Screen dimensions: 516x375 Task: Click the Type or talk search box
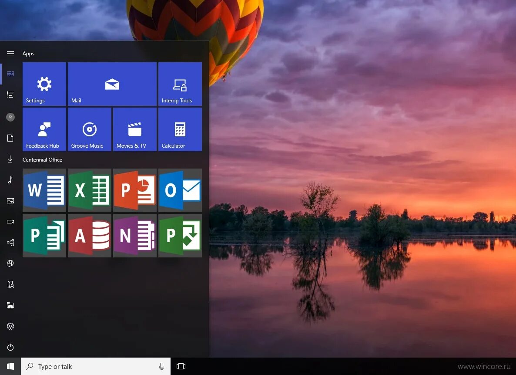(95, 366)
